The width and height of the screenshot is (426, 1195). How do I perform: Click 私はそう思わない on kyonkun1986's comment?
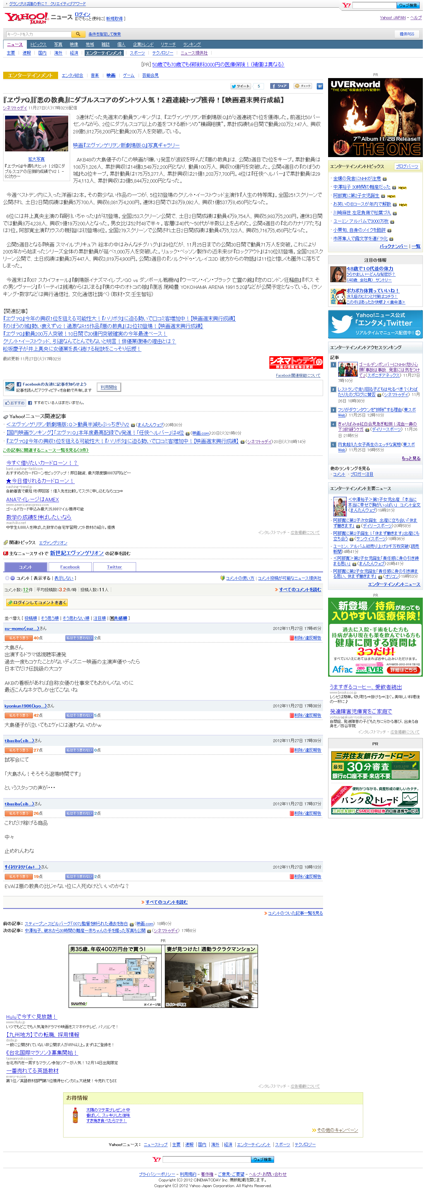[x=79, y=715]
